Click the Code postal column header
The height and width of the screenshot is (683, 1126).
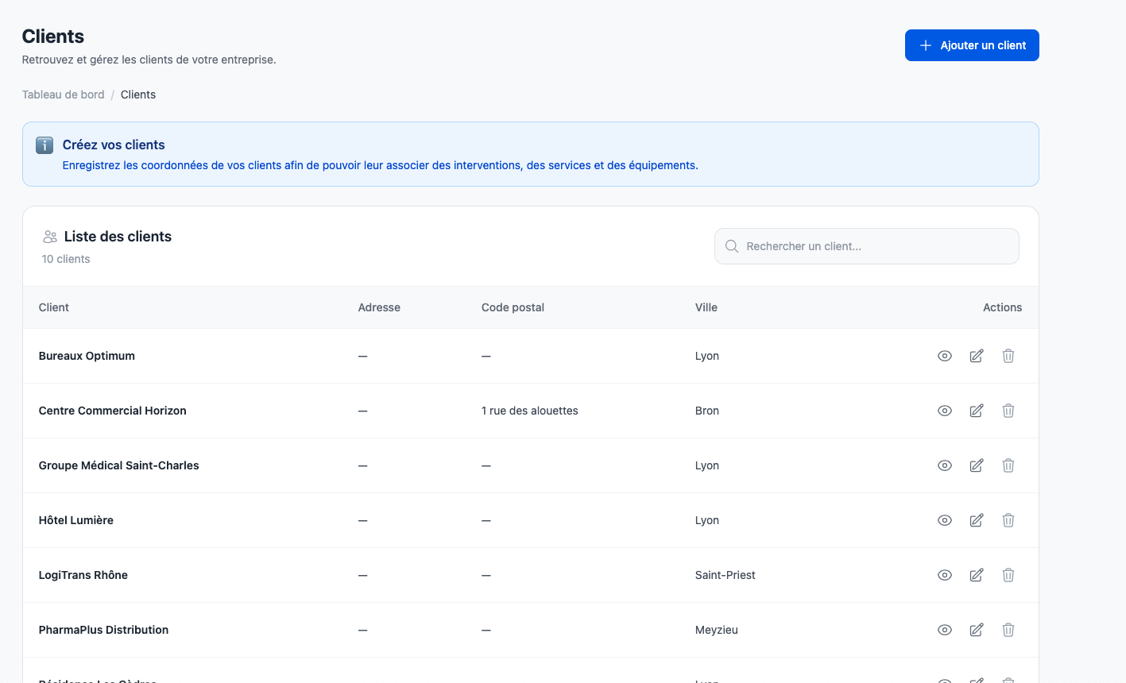click(513, 307)
